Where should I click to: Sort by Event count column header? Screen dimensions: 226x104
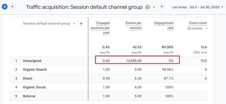(198, 23)
